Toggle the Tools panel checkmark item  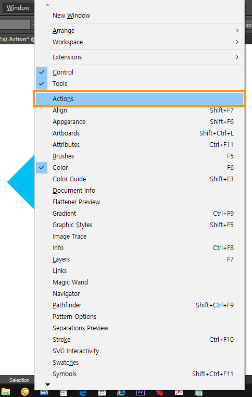(x=140, y=83)
